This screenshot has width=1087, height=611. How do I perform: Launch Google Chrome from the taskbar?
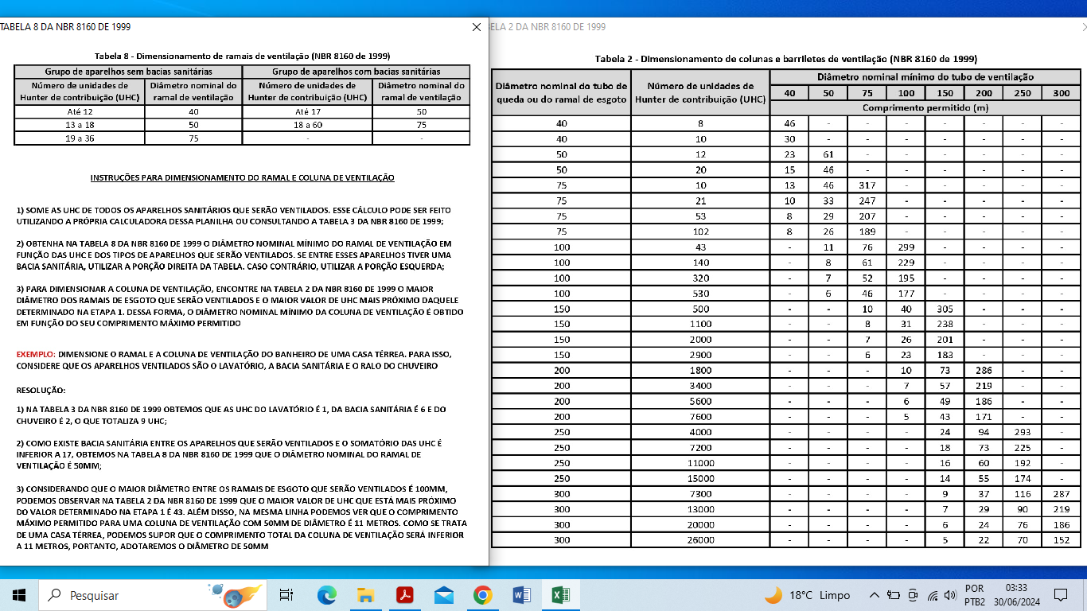(x=482, y=594)
